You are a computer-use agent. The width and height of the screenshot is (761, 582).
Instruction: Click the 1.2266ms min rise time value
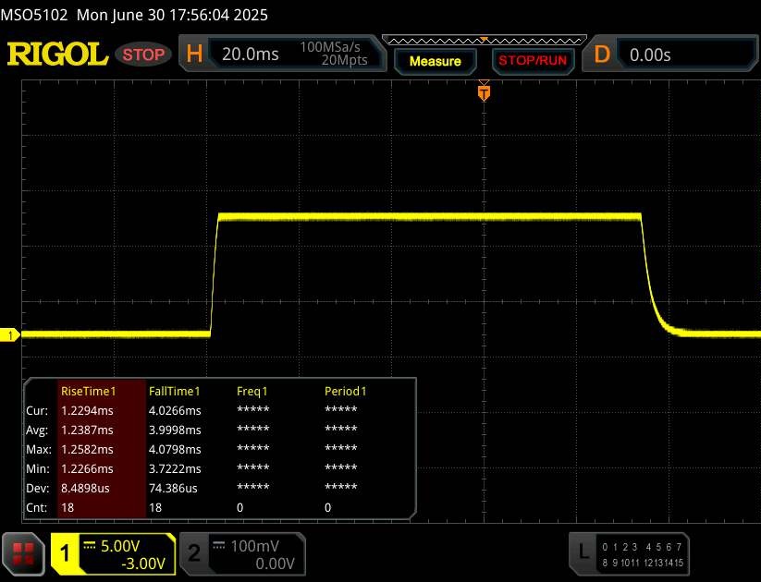click(x=87, y=468)
